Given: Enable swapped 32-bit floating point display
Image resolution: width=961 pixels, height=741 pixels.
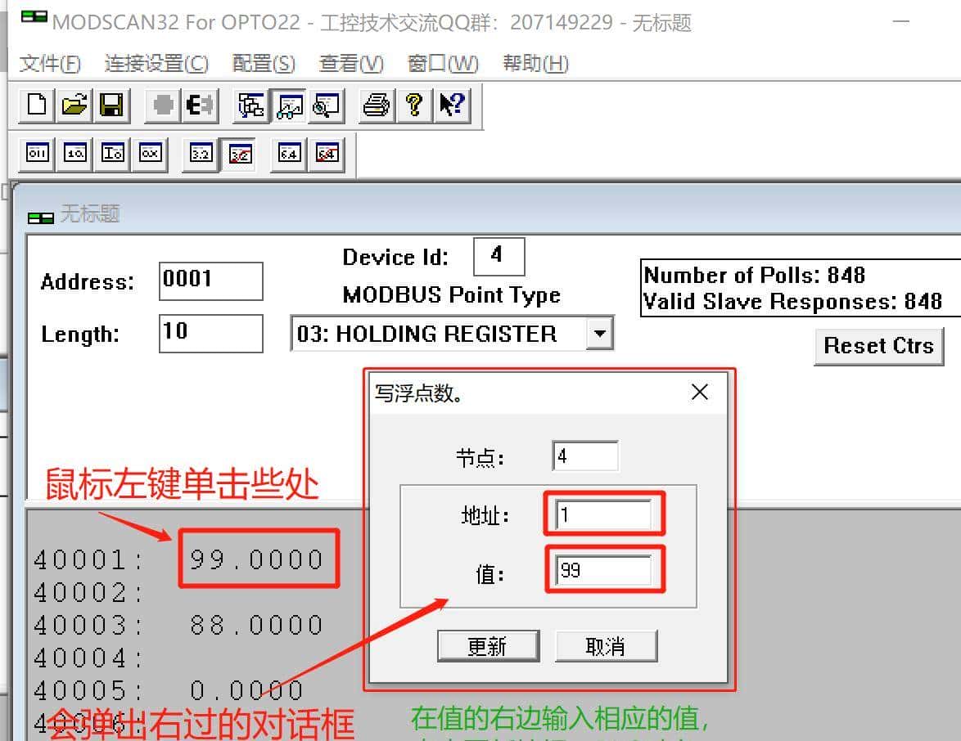Looking at the screenshot, I should coord(239,153).
